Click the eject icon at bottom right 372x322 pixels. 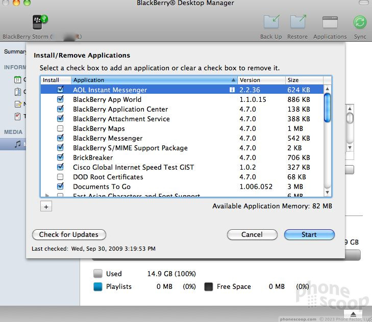353,314
